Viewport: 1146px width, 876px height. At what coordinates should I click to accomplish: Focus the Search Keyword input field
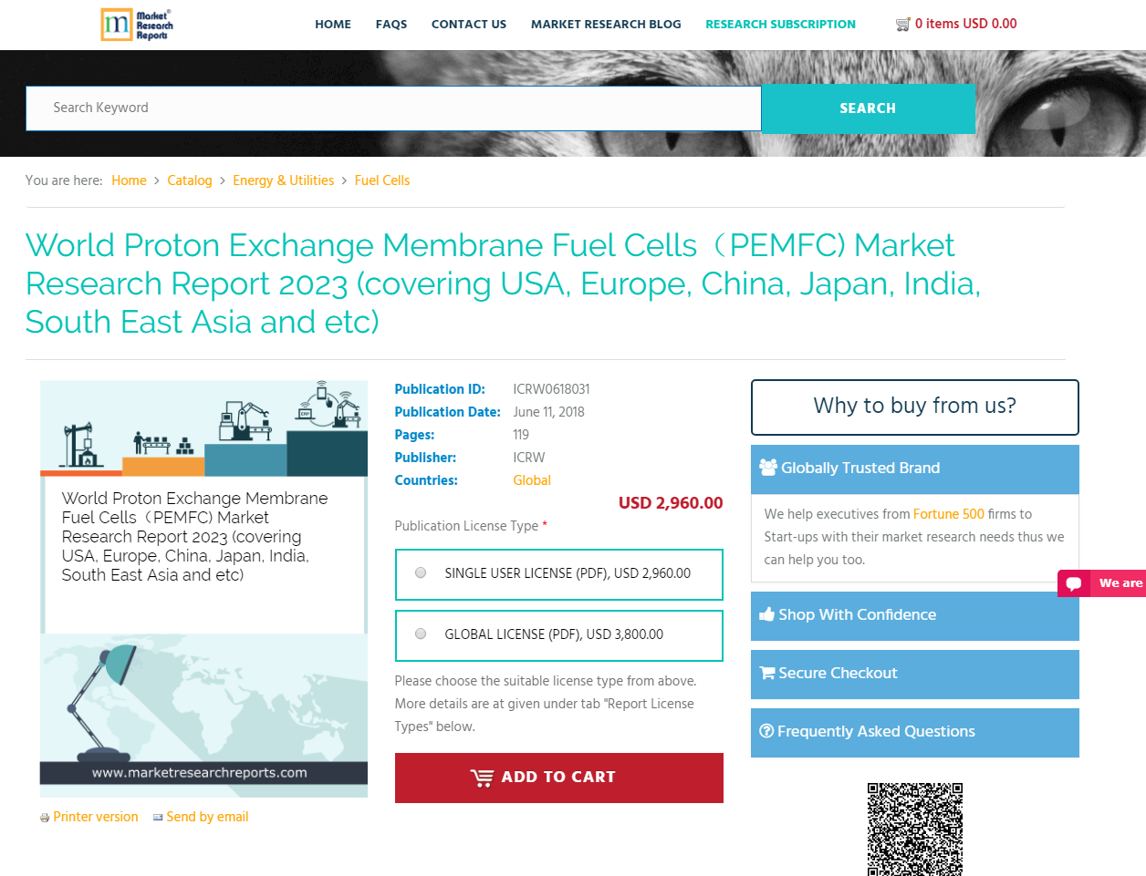(x=393, y=108)
